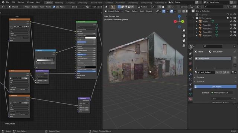The width and height of the screenshot is (238, 133).
Task: Hide Plane.001 with its eye icon
Action: click(231, 25)
